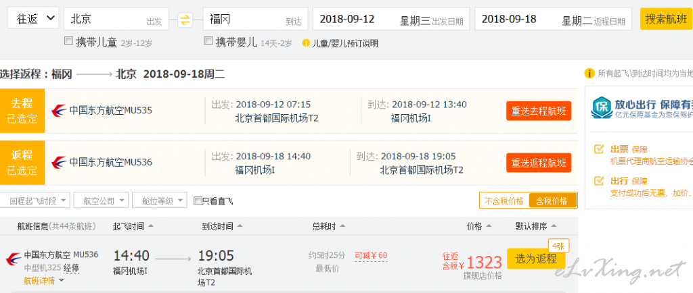This screenshot has width=693, height=293.
Task: Open the 舱位等级 filter dropdown
Action: pyautogui.click(x=160, y=201)
